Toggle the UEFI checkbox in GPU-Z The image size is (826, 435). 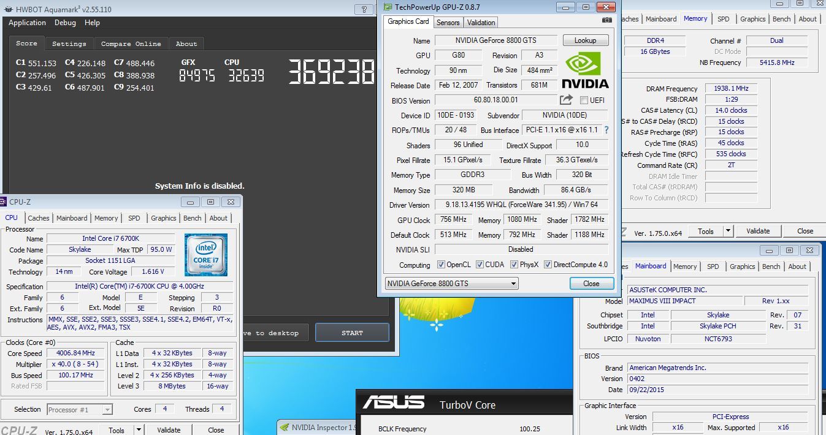584,100
